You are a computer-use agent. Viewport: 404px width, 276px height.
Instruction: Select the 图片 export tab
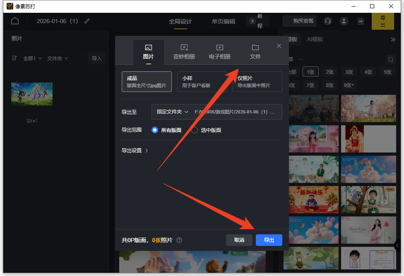pos(149,52)
